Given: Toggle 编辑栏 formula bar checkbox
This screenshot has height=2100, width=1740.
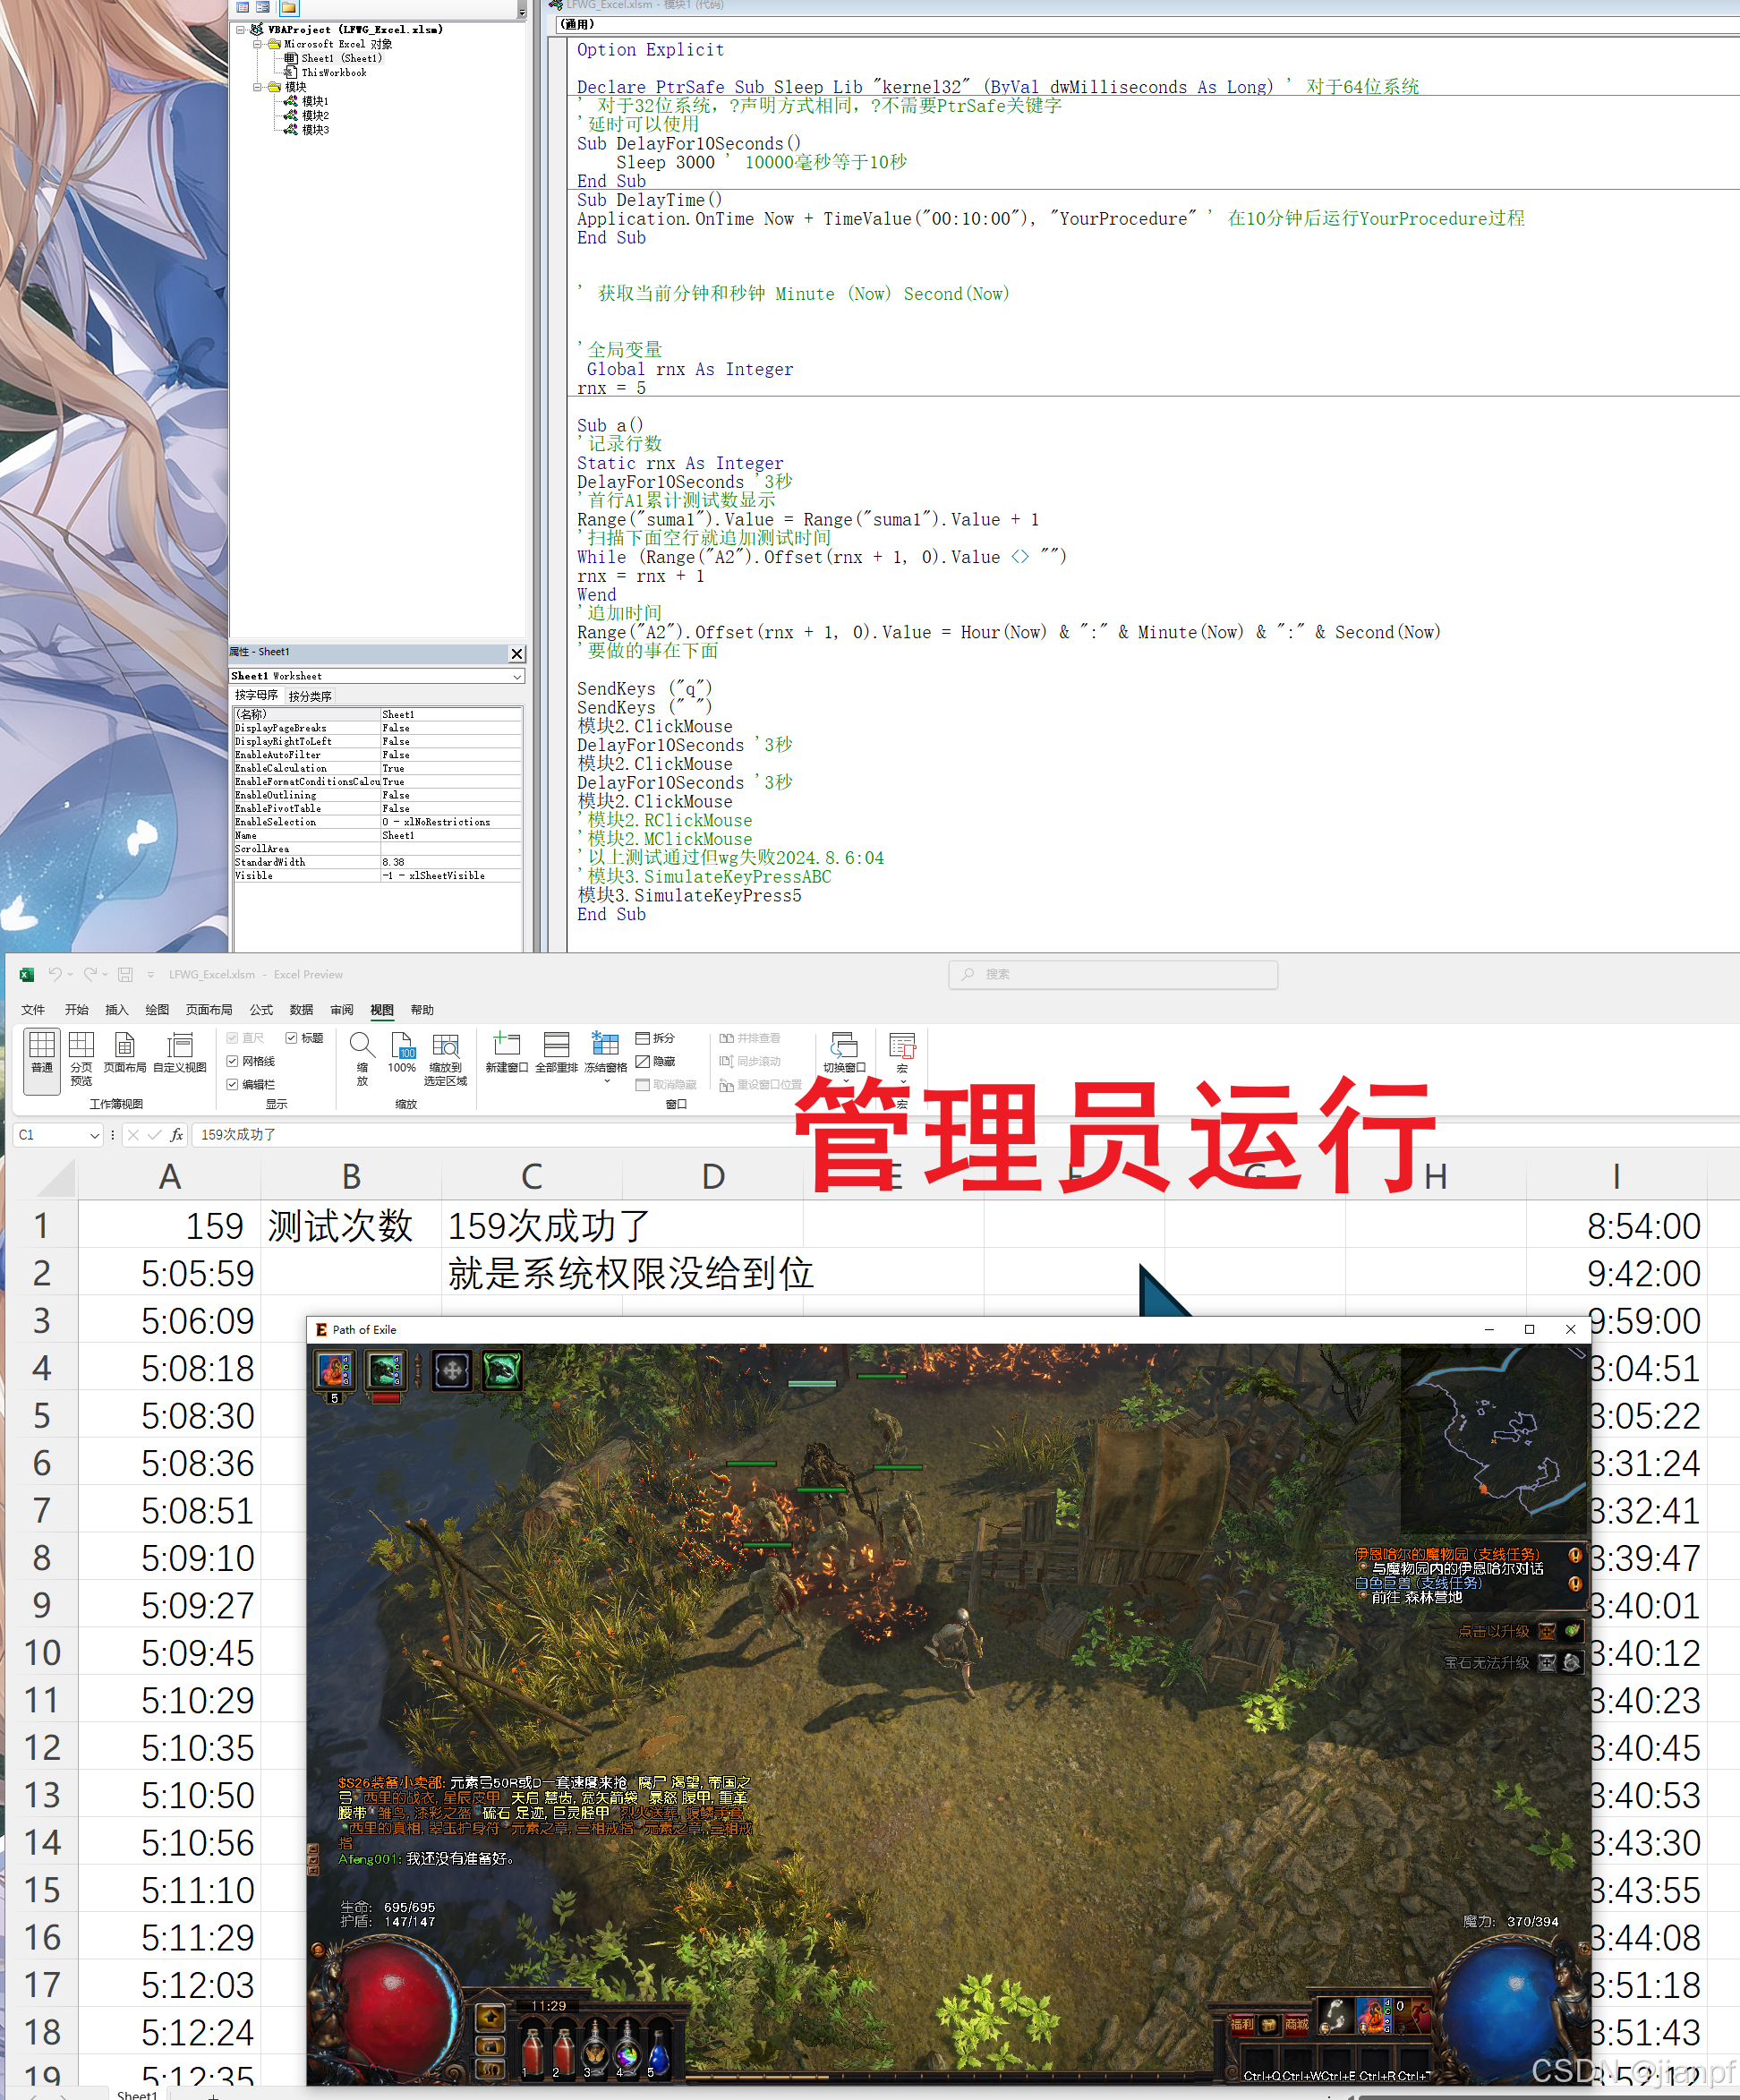Looking at the screenshot, I should tap(232, 1084).
